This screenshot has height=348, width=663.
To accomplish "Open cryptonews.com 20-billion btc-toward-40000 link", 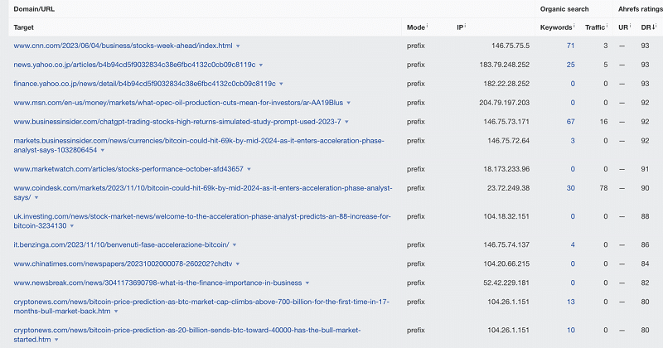I will (187, 335).
